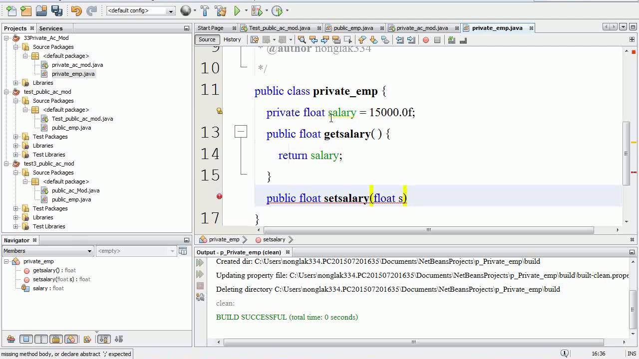The image size is (639, 359).
Task: Open the Test_public_ac_mod.java editor tab
Action: pyautogui.click(x=280, y=28)
